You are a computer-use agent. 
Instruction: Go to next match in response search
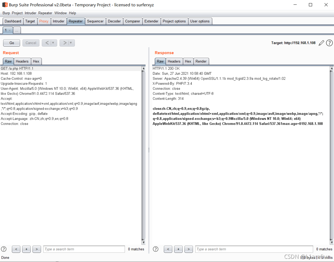click(x=189, y=249)
